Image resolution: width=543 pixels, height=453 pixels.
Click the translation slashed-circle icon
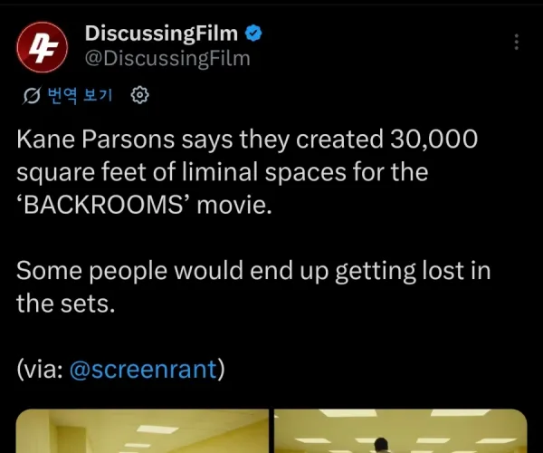pos(32,95)
